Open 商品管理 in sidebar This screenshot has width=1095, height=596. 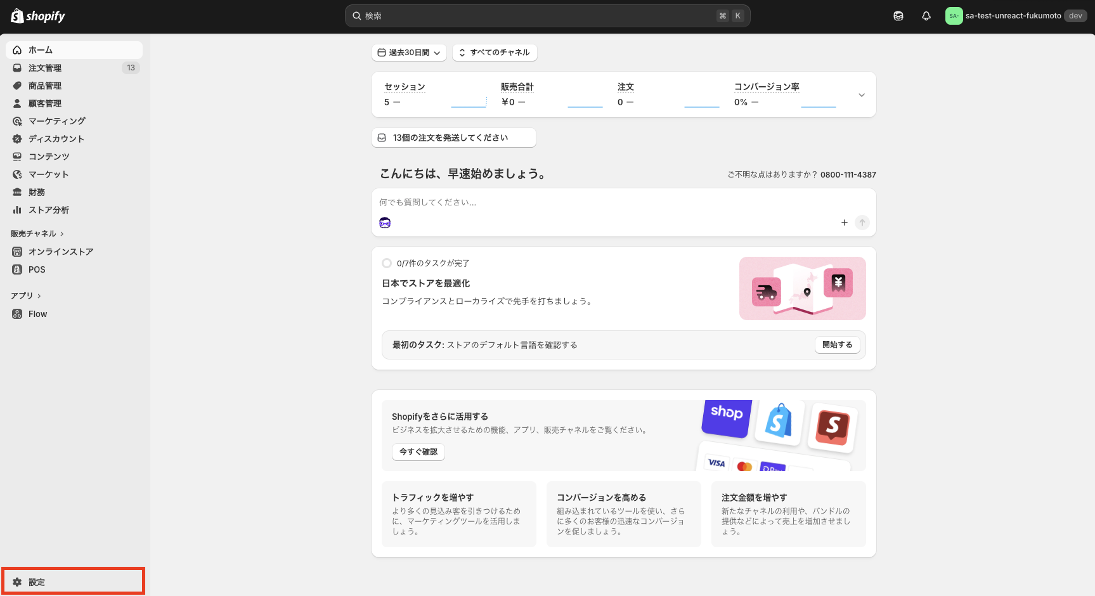point(74,86)
